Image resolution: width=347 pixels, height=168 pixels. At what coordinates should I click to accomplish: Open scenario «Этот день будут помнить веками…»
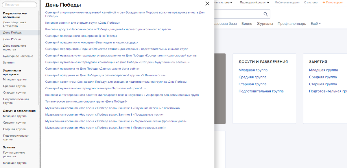point(117,62)
